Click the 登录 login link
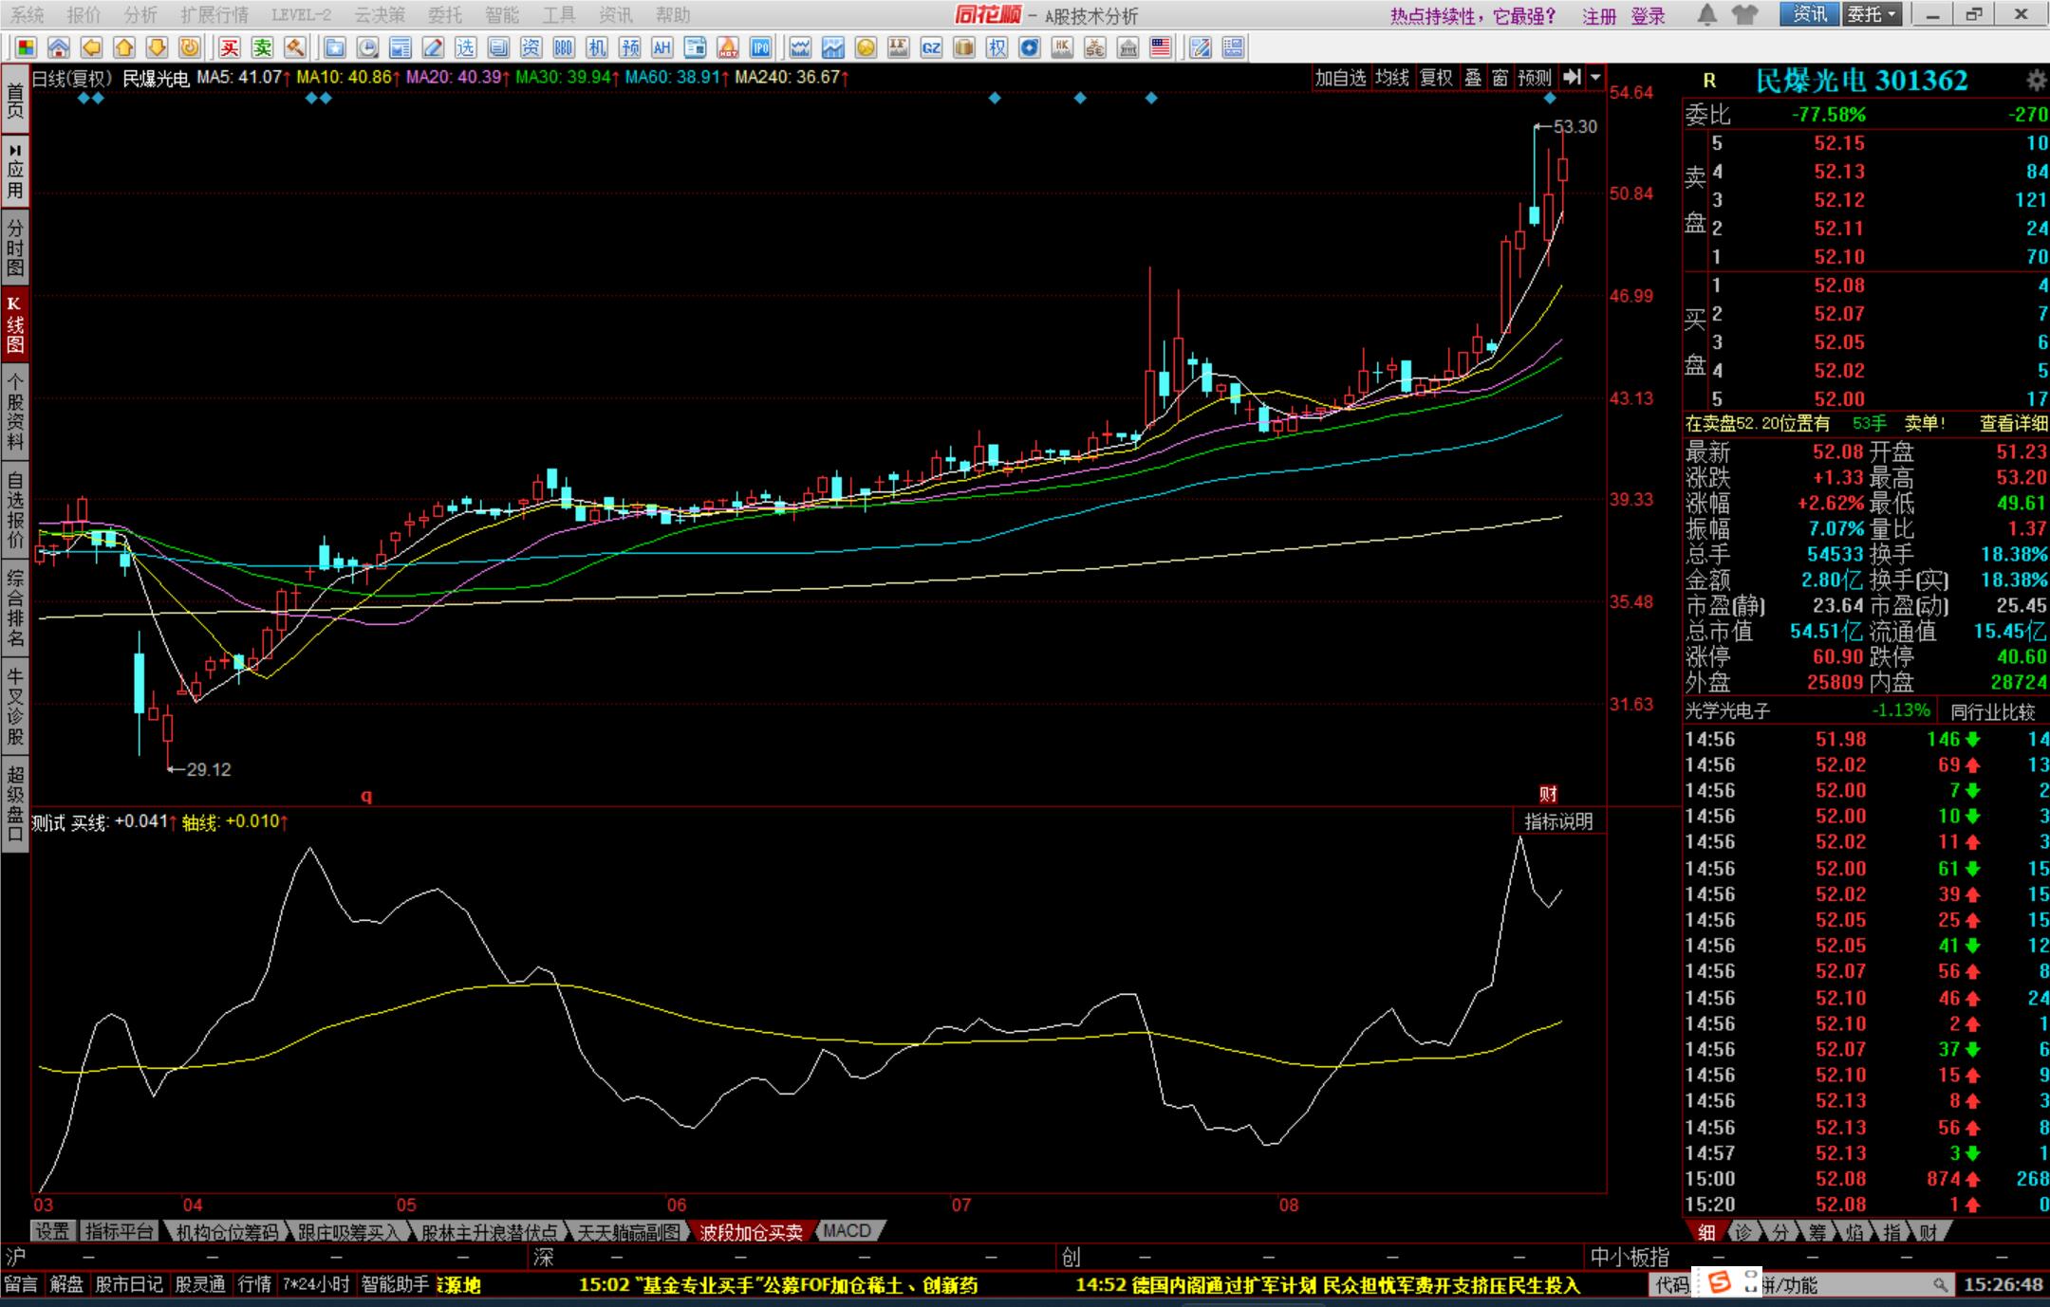This screenshot has width=2050, height=1307. click(x=1649, y=15)
